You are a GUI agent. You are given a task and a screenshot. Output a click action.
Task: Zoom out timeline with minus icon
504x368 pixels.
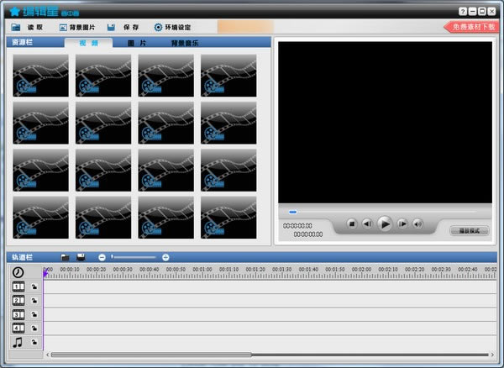[102, 256]
